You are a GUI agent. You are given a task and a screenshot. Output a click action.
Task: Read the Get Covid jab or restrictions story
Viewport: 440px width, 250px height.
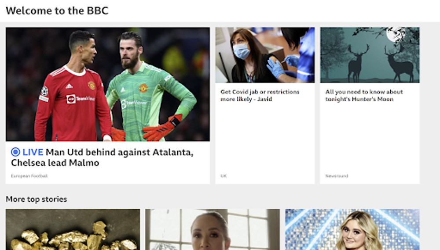tap(260, 95)
